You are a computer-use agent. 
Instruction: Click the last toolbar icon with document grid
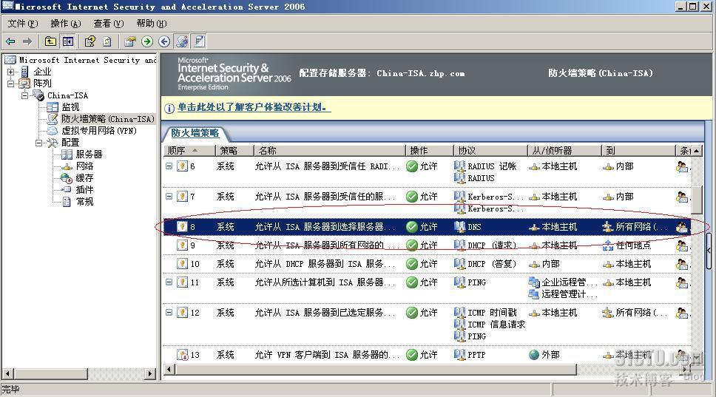click(x=200, y=41)
